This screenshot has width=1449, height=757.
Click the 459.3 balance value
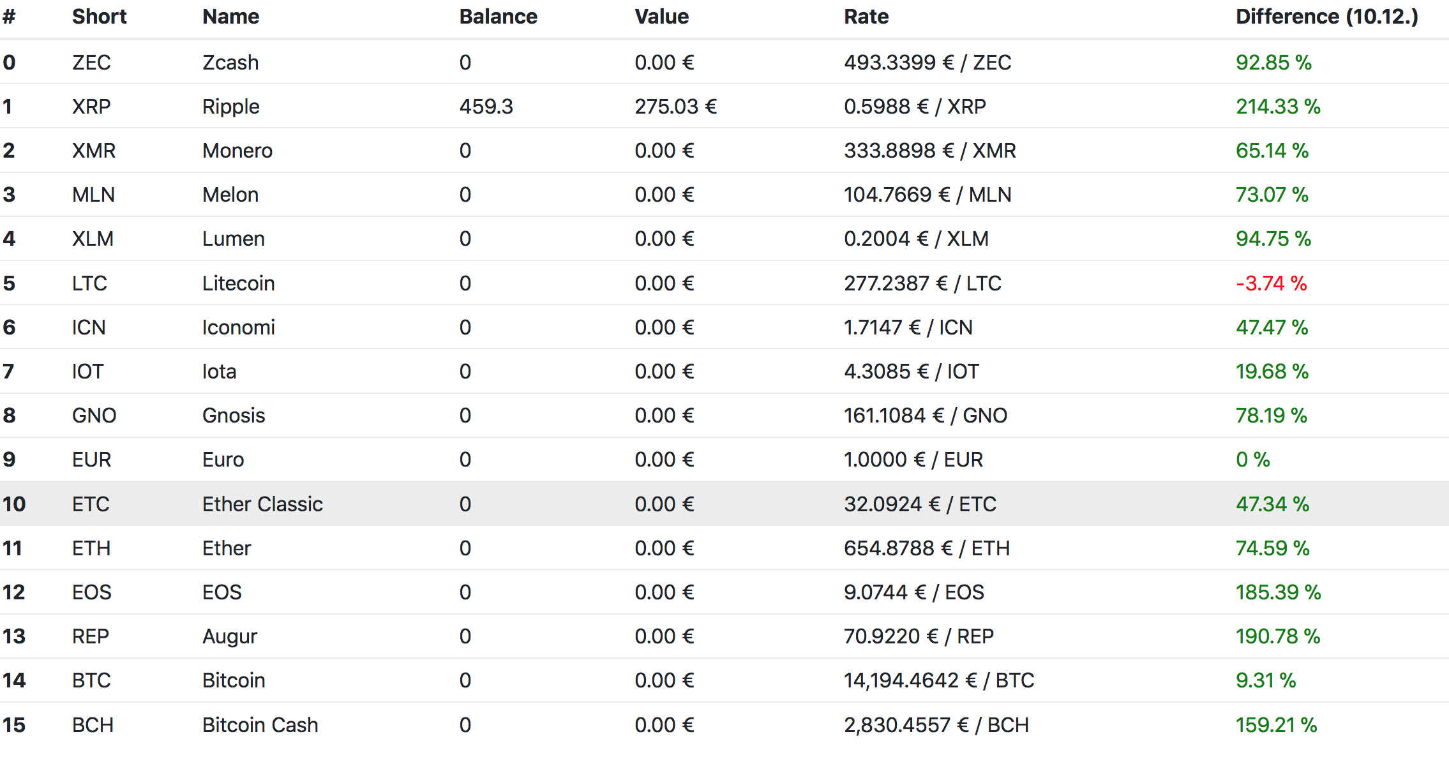(x=486, y=107)
